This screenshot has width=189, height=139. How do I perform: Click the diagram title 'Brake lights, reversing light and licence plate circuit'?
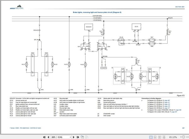point(97,12)
